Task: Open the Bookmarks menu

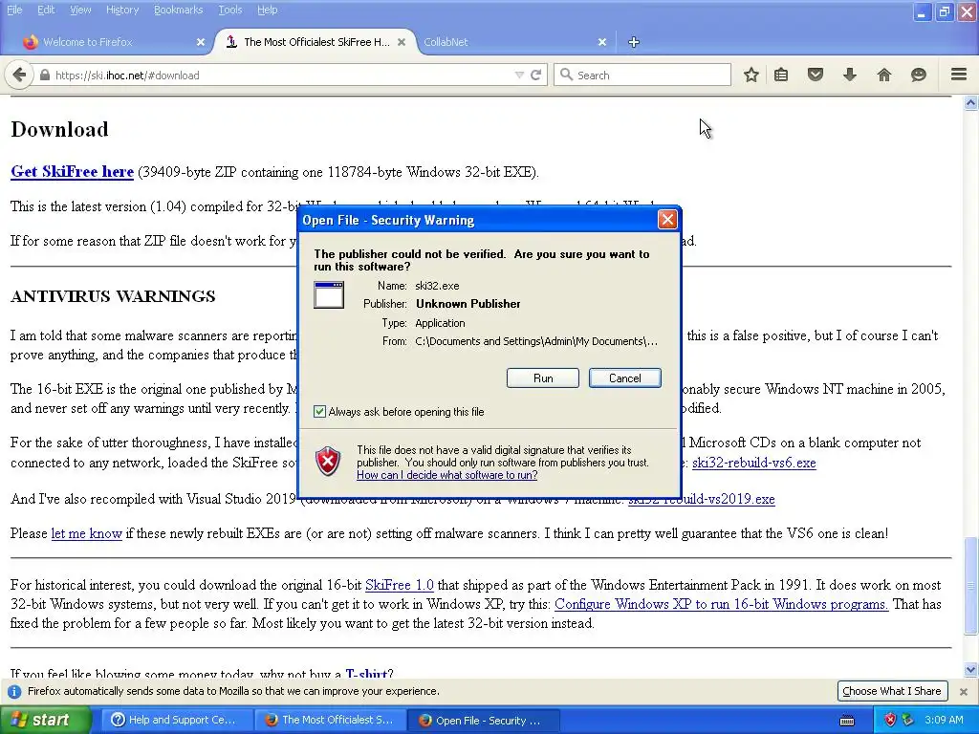Action: (178, 10)
